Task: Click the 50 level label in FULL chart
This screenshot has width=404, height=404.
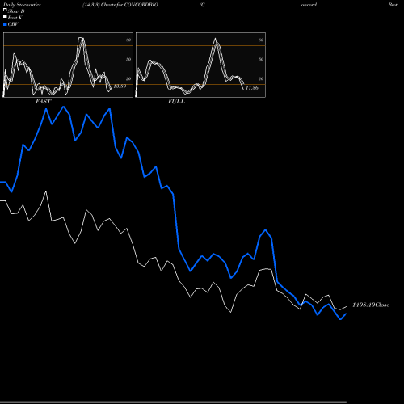Action: (x=261, y=59)
